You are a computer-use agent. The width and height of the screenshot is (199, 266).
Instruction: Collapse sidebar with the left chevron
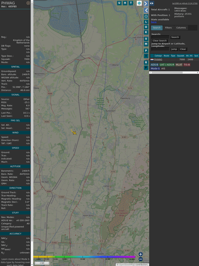pos(146,11)
